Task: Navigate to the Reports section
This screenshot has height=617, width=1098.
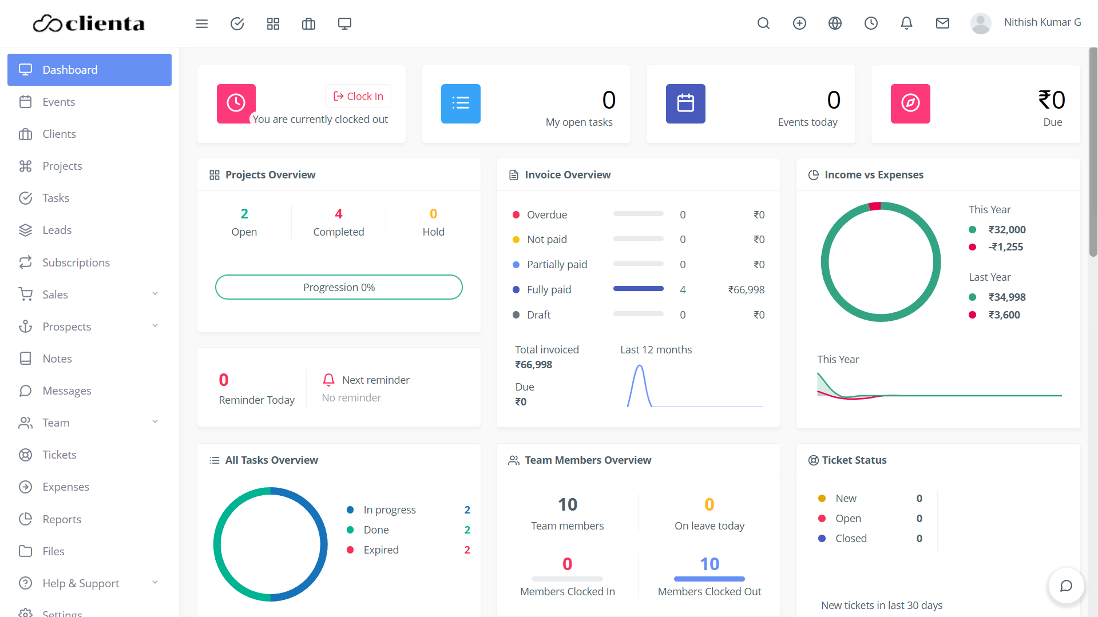Action: [62, 519]
